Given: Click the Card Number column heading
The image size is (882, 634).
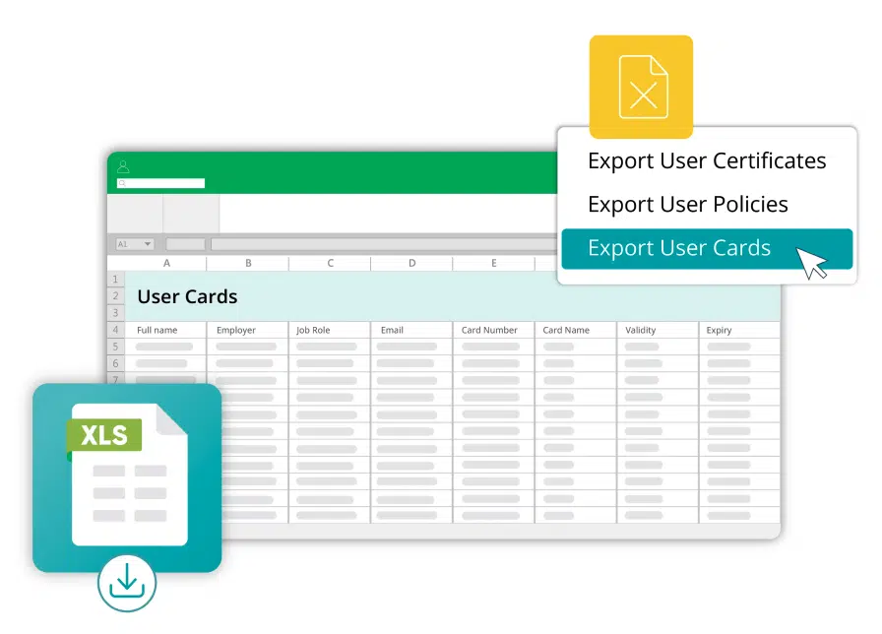Looking at the screenshot, I should click(x=489, y=330).
